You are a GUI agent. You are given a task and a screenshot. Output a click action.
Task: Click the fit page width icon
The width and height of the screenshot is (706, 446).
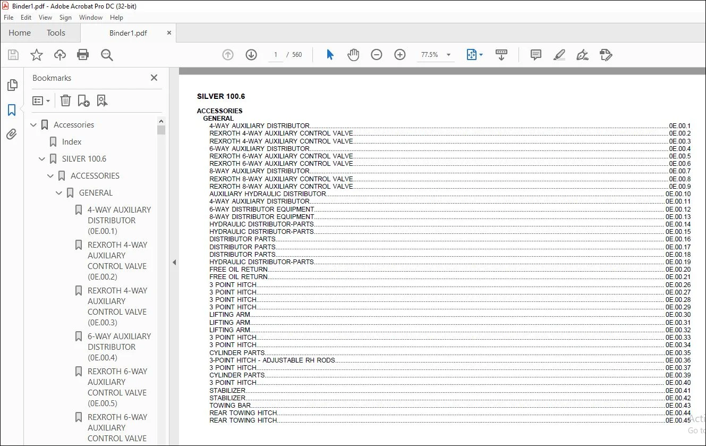pyautogui.click(x=472, y=55)
